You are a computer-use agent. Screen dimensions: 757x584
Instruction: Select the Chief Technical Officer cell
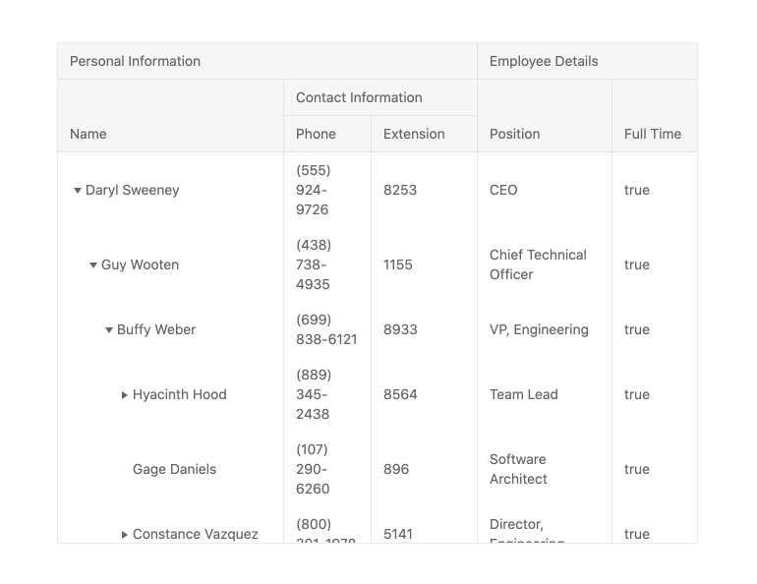pos(538,264)
